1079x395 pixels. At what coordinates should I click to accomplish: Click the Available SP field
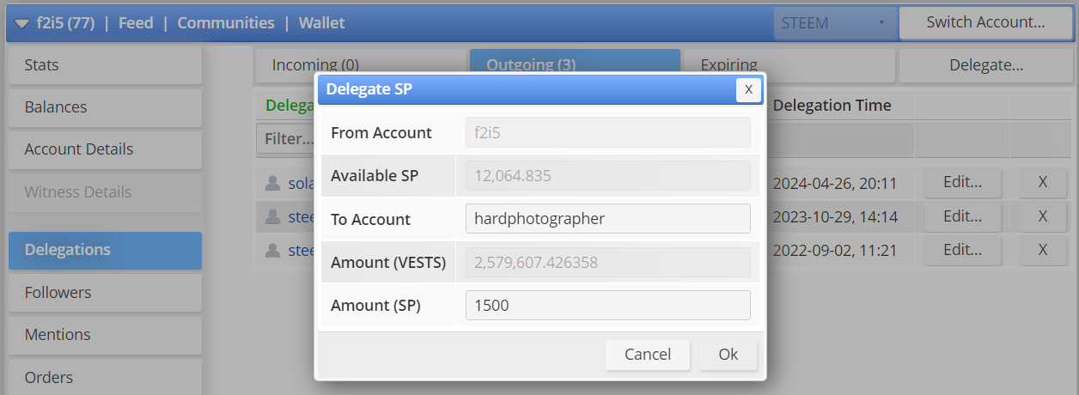pos(608,176)
